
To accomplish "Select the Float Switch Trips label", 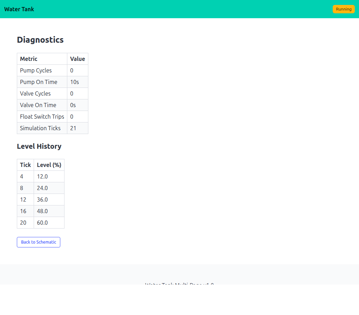I will [x=42, y=117].
